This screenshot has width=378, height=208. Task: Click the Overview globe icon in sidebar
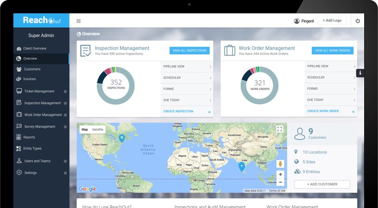[x=18, y=59]
